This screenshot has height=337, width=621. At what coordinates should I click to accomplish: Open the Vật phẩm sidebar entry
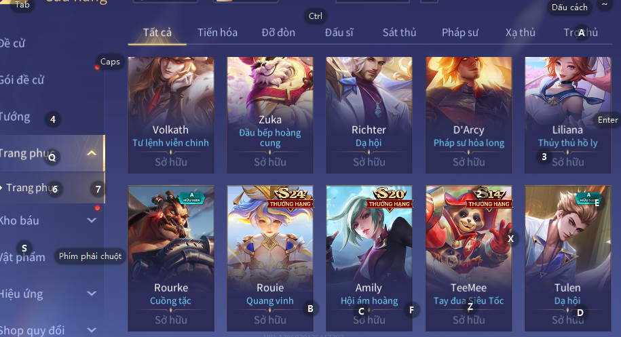pos(22,257)
